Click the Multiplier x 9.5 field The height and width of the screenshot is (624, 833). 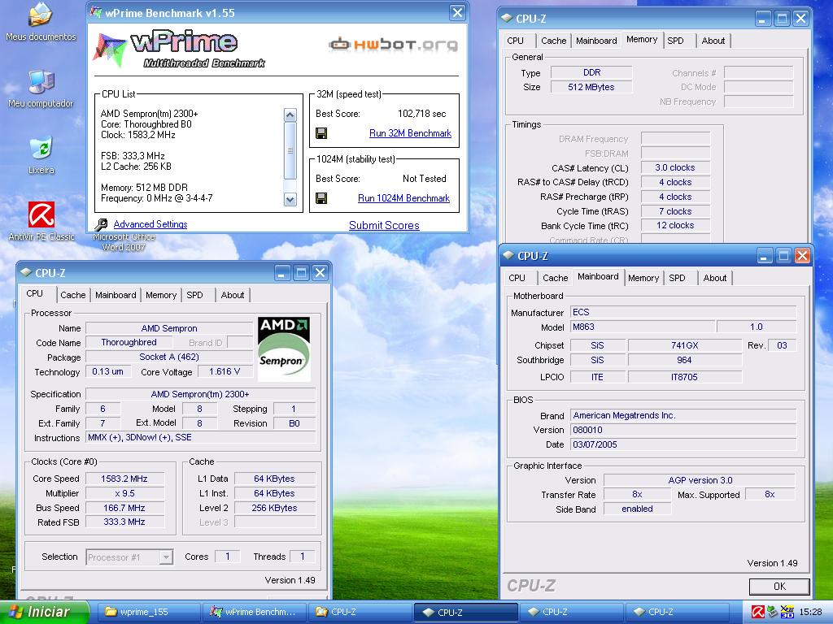[x=124, y=493]
